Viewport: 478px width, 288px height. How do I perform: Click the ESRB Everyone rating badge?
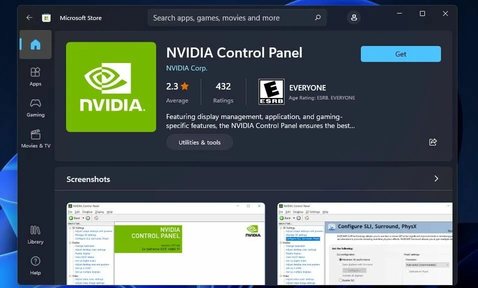tap(271, 91)
